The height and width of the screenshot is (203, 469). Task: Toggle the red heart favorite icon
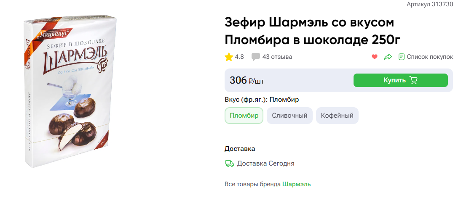tap(375, 57)
